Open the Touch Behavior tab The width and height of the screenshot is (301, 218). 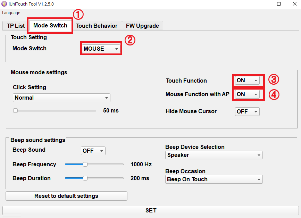click(x=97, y=26)
